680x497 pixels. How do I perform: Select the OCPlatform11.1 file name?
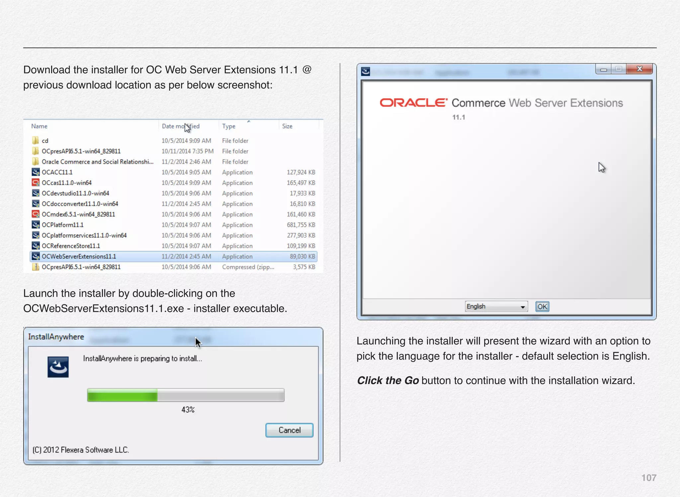(63, 225)
